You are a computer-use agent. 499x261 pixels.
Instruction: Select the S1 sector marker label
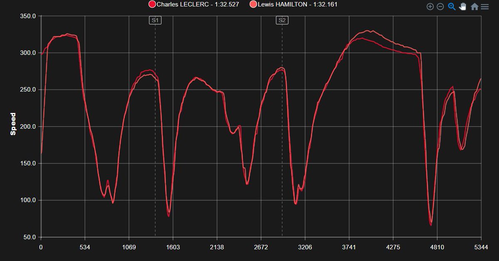click(155, 20)
